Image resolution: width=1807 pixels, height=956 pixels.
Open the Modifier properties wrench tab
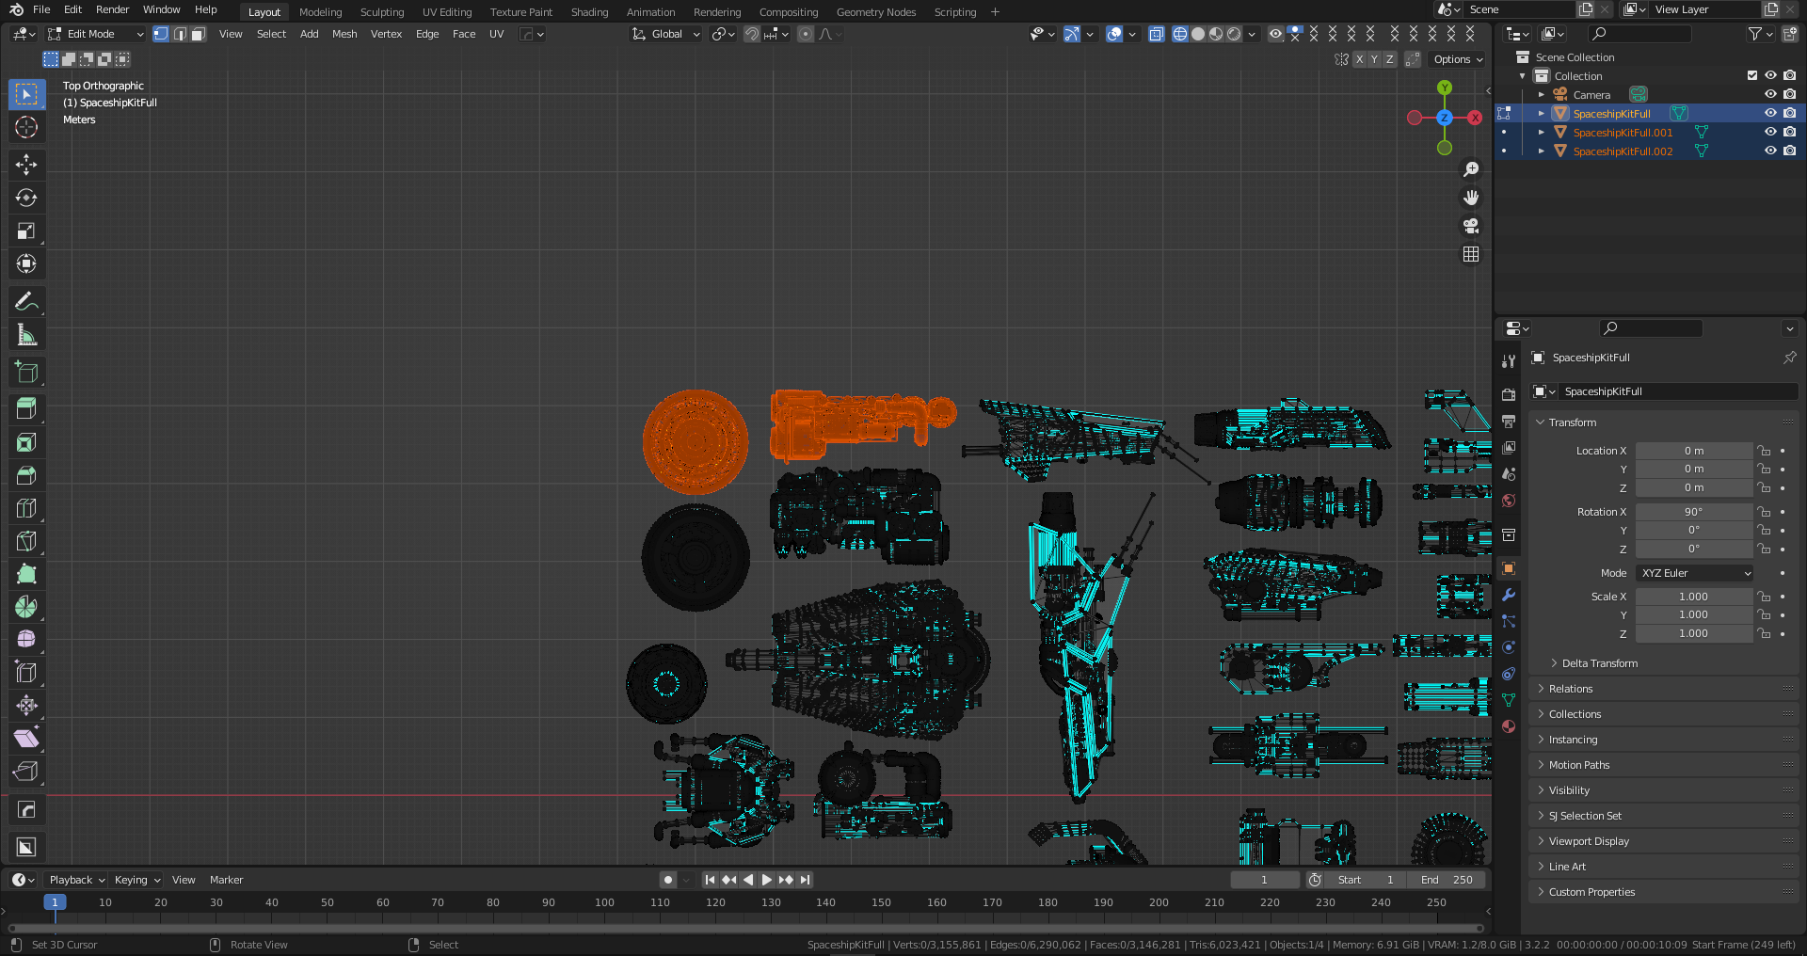1509,595
